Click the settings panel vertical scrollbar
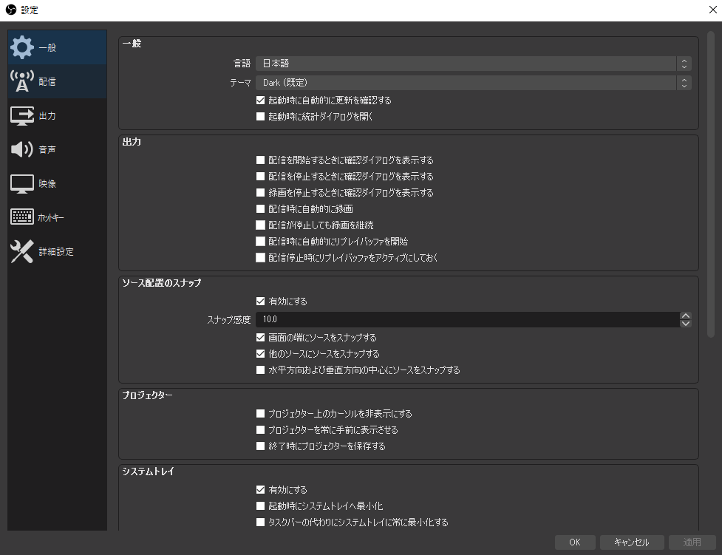This screenshot has height=555, width=722. click(710, 185)
